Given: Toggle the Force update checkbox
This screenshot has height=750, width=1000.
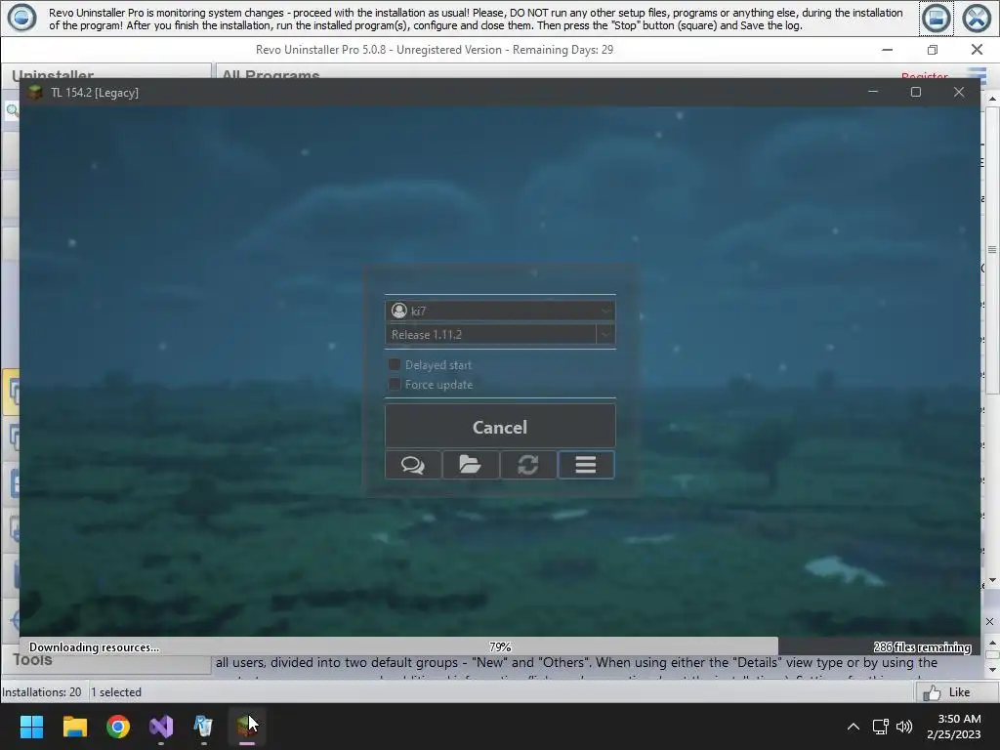Looking at the screenshot, I should [x=395, y=384].
